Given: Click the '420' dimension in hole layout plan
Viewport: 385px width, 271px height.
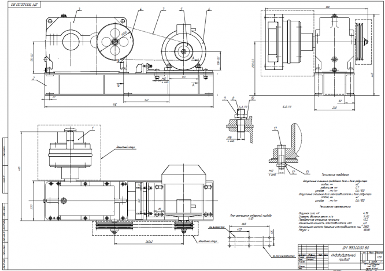Looking at the screenshot, I should tap(239, 229).
